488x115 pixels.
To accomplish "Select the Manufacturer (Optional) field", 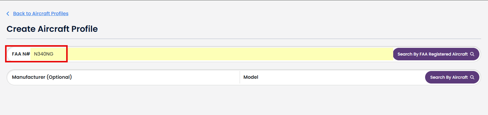I will pyautogui.click(x=123, y=77).
